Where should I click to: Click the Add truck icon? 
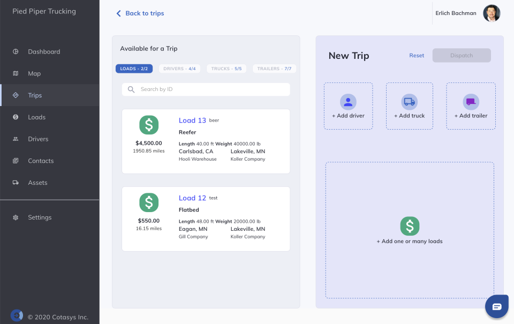[410, 102]
